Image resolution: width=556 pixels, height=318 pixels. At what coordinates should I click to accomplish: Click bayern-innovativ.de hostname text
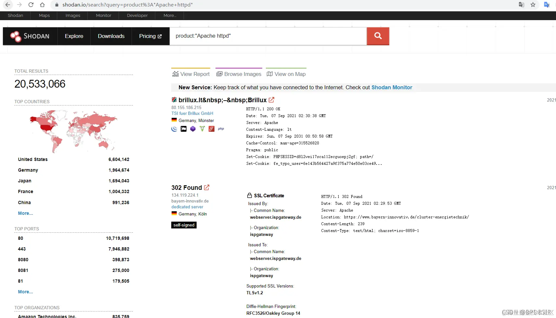click(x=190, y=201)
